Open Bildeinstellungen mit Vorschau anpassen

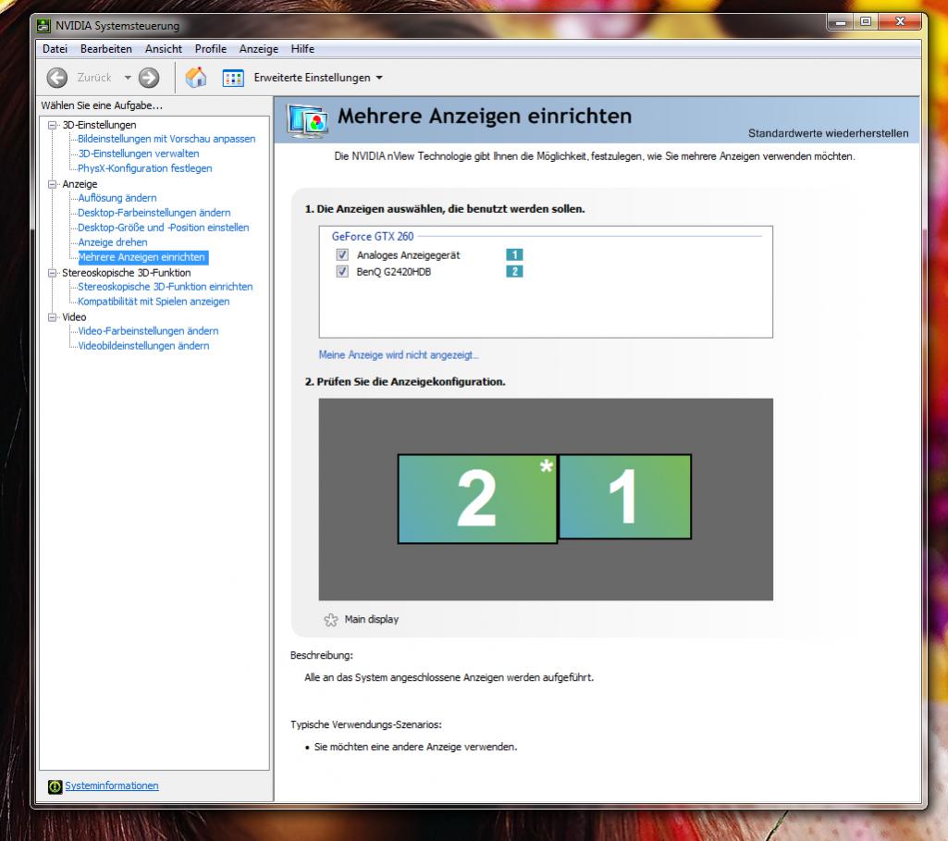(x=166, y=139)
